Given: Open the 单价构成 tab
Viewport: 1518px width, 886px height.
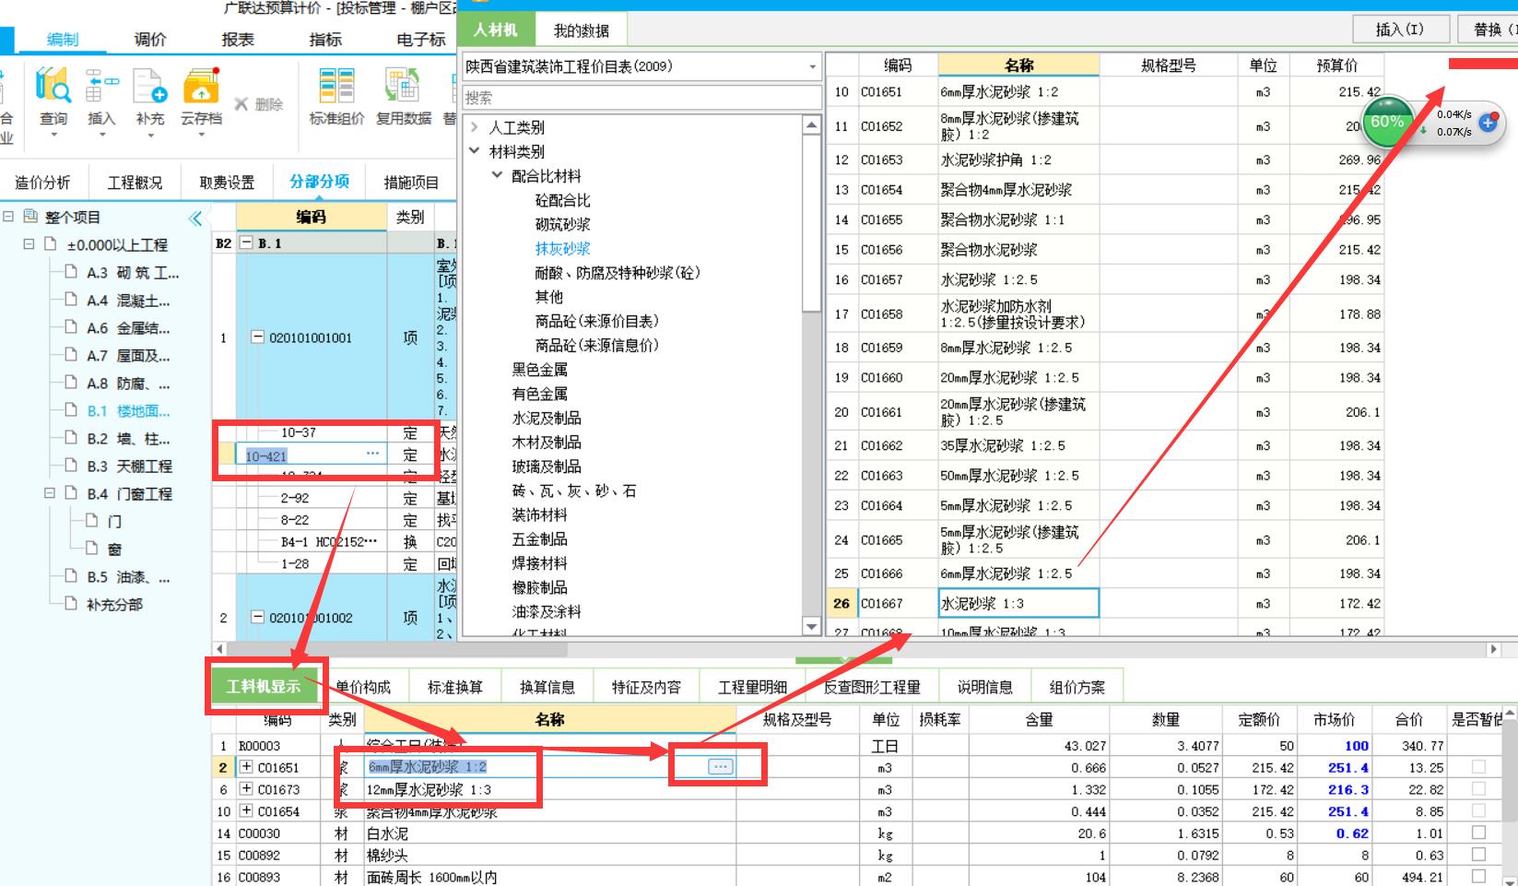Looking at the screenshot, I should 363,687.
